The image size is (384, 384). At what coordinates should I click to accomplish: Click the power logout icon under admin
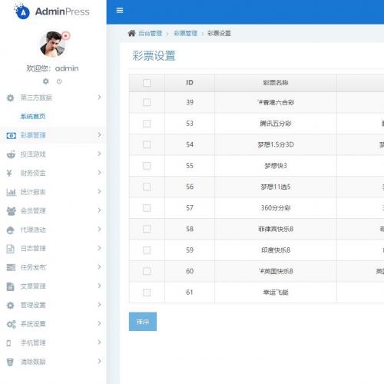[59, 81]
